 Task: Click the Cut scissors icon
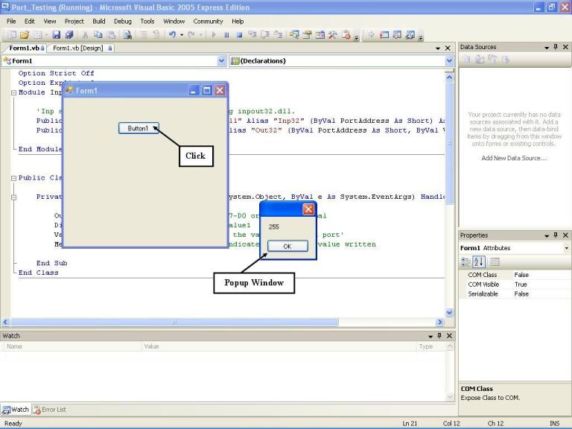click(85, 35)
